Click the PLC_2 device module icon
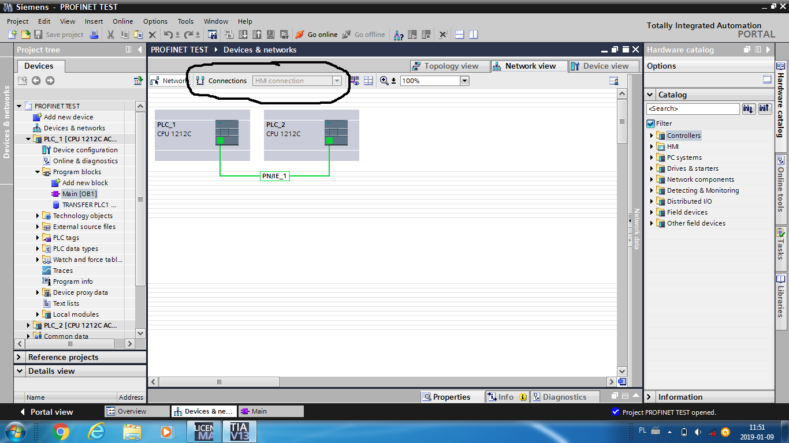The height and width of the screenshot is (443, 789). pos(336,132)
